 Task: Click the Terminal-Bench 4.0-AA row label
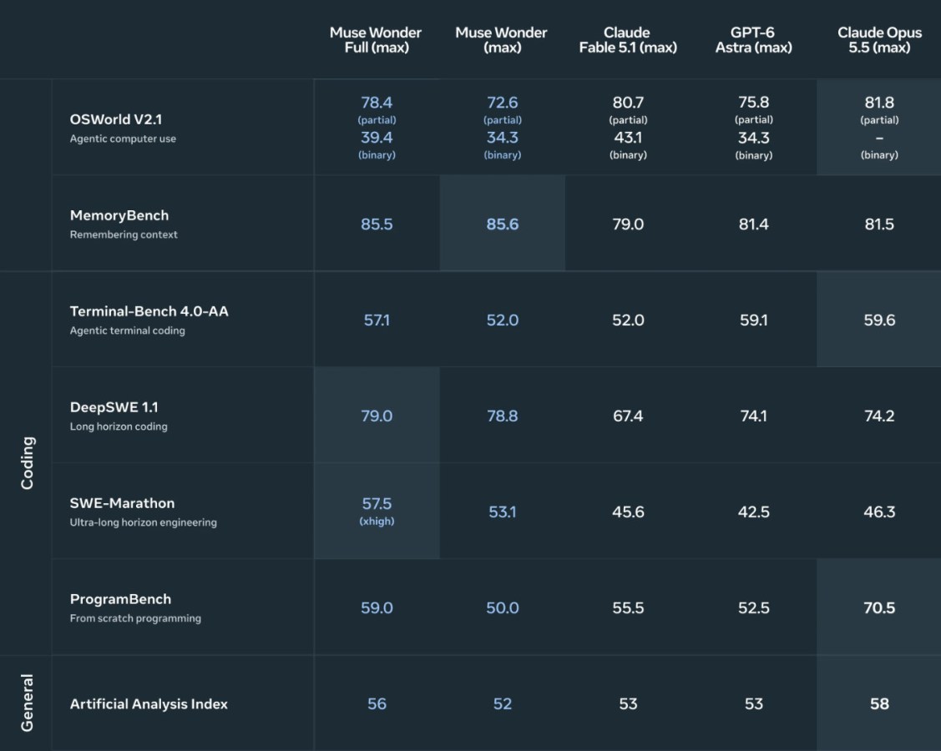149,311
